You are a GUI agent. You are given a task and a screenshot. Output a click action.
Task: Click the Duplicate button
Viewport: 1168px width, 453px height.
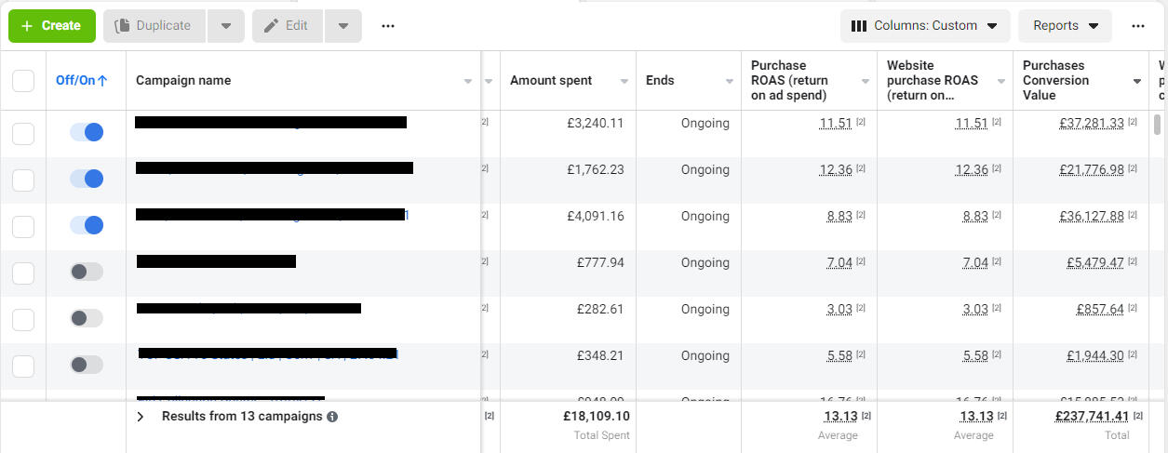coord(154,26)
